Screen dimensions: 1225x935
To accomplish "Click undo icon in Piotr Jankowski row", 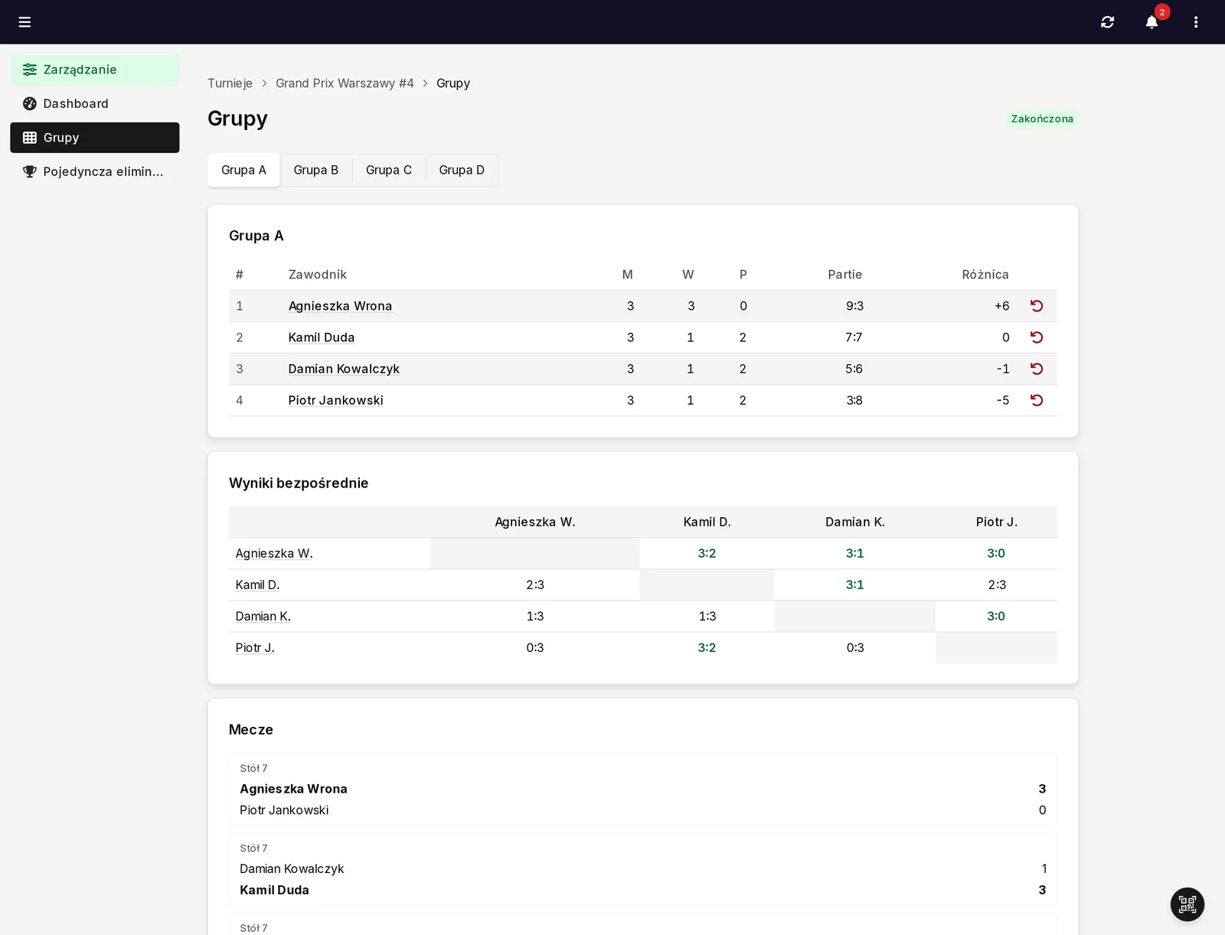I will [x=1037, y=400].
